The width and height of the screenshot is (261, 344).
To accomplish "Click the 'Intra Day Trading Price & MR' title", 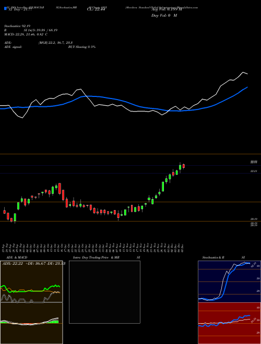I will 96,257.
